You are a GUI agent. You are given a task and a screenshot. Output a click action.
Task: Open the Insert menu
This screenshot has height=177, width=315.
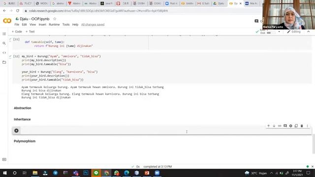click(42, 25)
